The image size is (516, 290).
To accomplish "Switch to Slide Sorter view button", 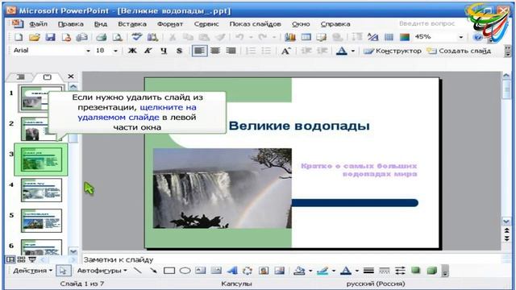I will point(22,259).
